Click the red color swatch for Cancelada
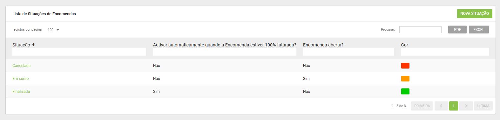This screenshot has height=120, width=500. click(x=405, y=66)
